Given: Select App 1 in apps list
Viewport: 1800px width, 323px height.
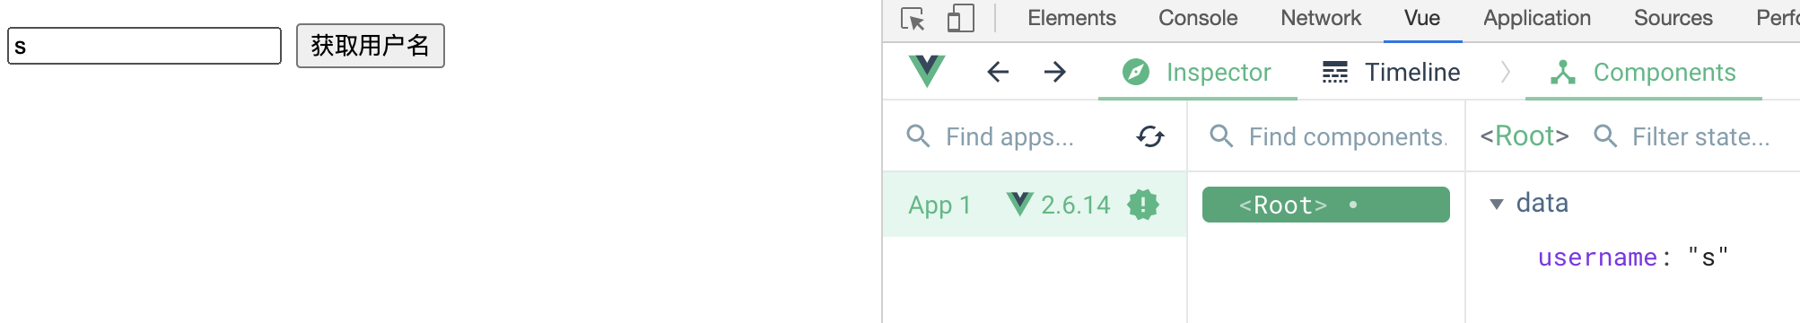Looking at the screenshot, I should pyautogui.click(x=1035, y=205).
